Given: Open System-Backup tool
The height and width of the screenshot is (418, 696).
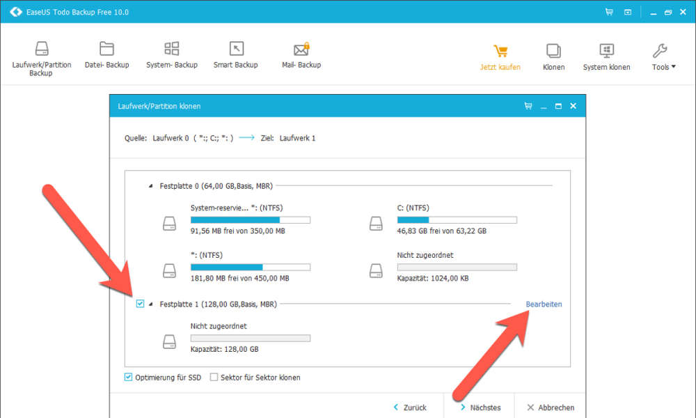Looking at the screenshot, I should (x=172, y=55).
